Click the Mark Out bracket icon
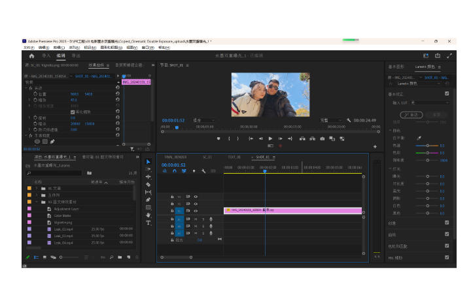 pos(238,139)
